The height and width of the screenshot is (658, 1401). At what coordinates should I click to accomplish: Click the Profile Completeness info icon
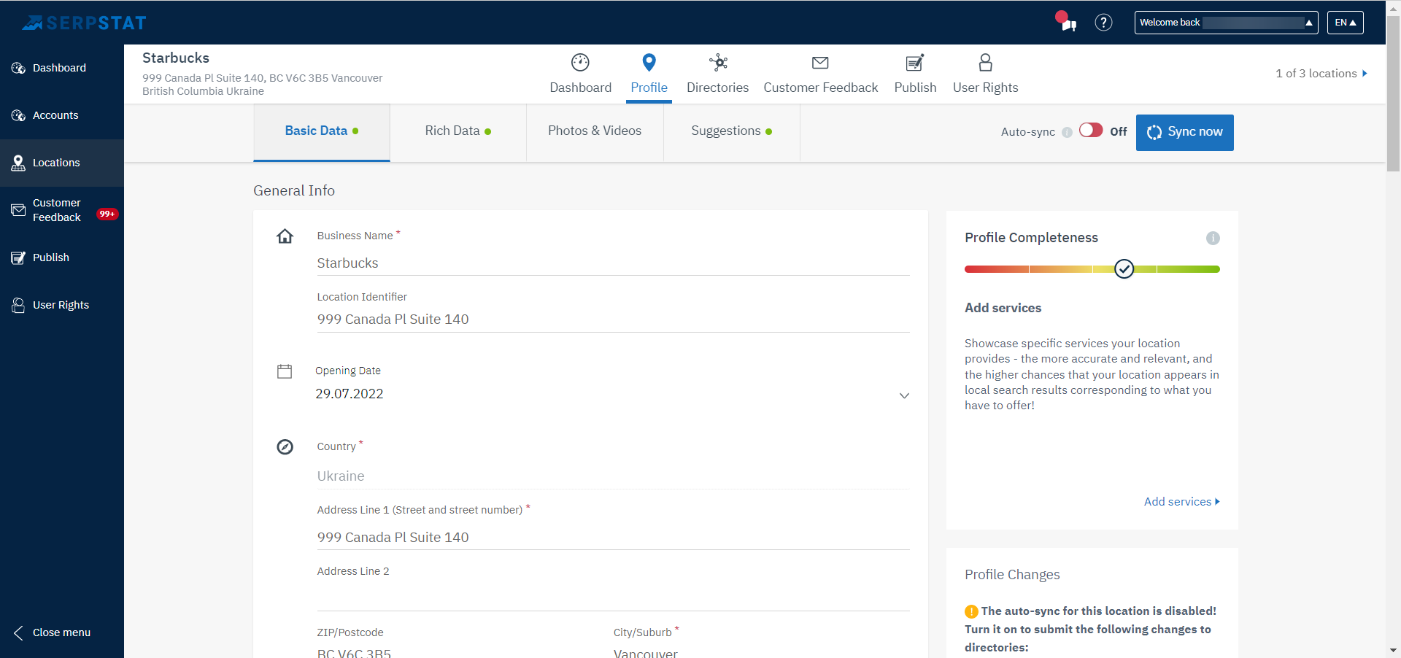(x=1213, y=238)
